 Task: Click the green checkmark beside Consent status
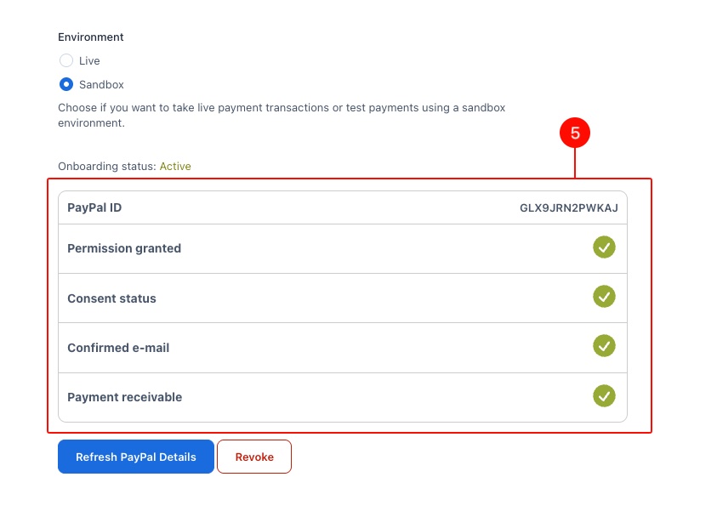604,297
